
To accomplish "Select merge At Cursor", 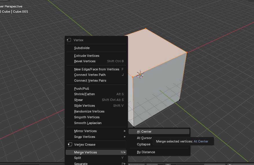I will coord(144,138).
